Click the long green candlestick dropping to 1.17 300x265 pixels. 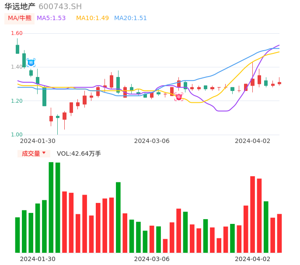45,97
